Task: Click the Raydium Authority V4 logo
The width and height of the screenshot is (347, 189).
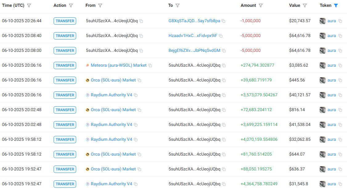Action: coord(88,95)
